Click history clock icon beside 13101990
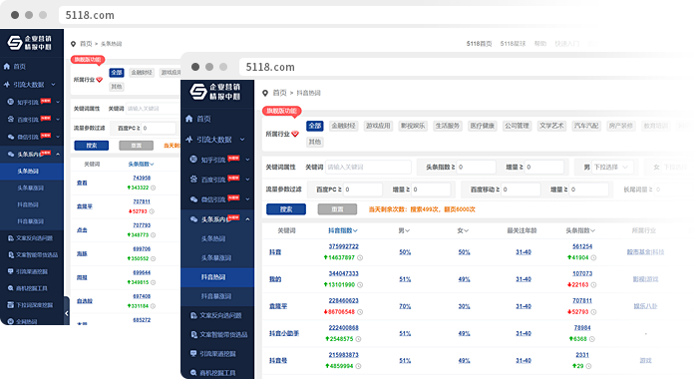 (x=360, y=284)
